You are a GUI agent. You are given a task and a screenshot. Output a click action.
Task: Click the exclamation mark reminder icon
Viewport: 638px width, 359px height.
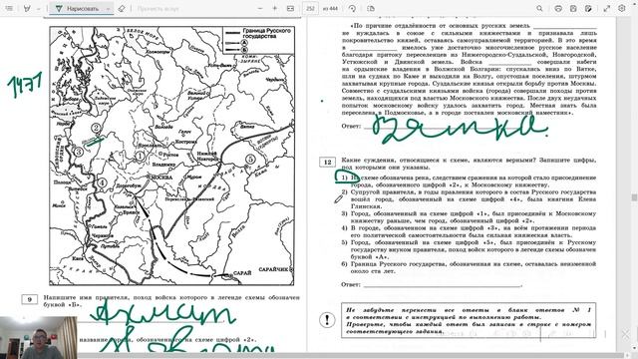pos(327,319)
